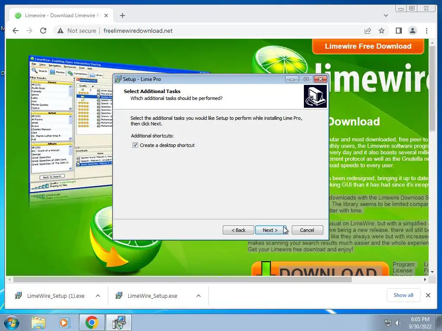The width and height of the screenshot is (442, 331).
Task: Click scrollbar right arrow on the page
Action: click(x=425, y=279)
